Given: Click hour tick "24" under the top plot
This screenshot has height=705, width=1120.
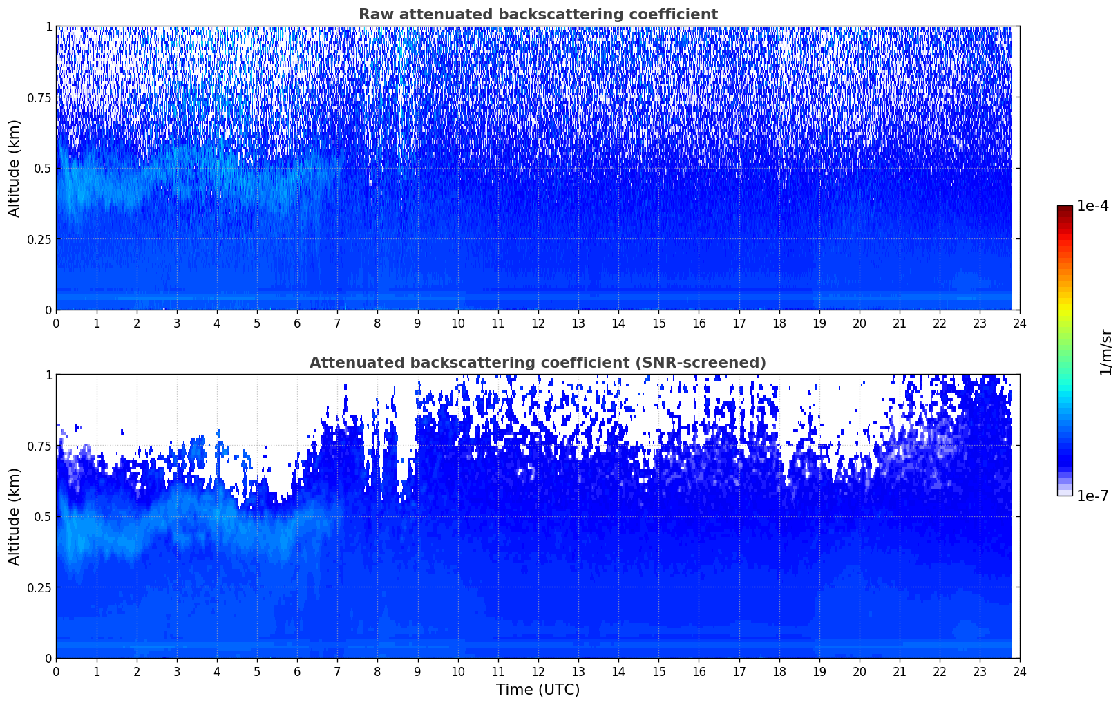Looking at the screenshot, I should [x=1020, y=323].
